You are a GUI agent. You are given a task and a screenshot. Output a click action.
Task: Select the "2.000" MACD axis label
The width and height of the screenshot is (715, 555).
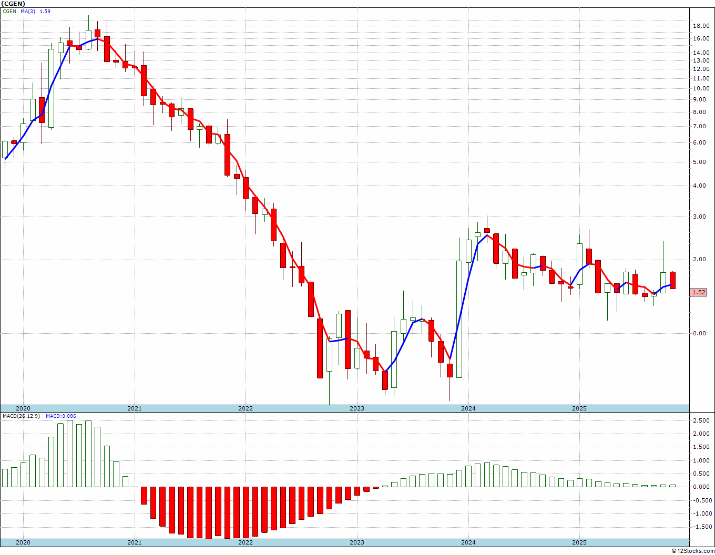click(x=702, y=434)
